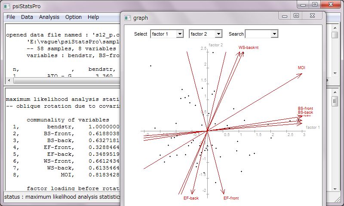Screen dimensions: 344x206
Task: Maximize the graph window
Action: (x=296, y=16)
